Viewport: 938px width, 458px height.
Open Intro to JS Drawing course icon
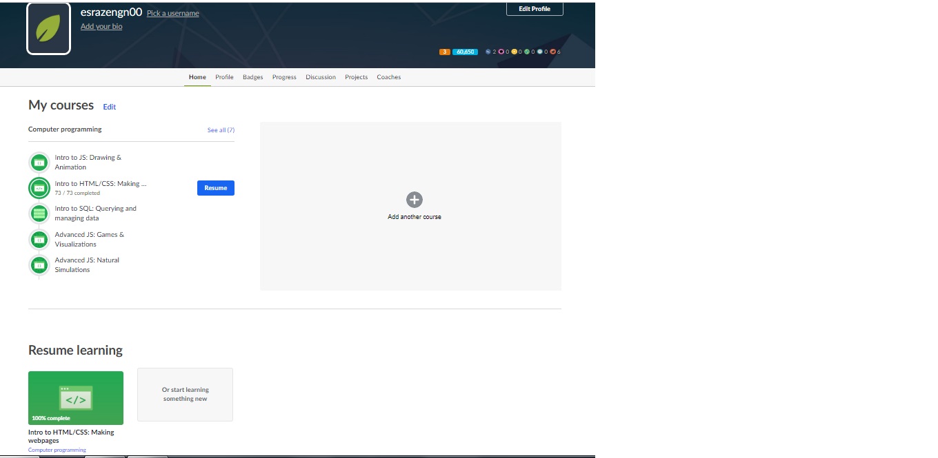(39, 163)
